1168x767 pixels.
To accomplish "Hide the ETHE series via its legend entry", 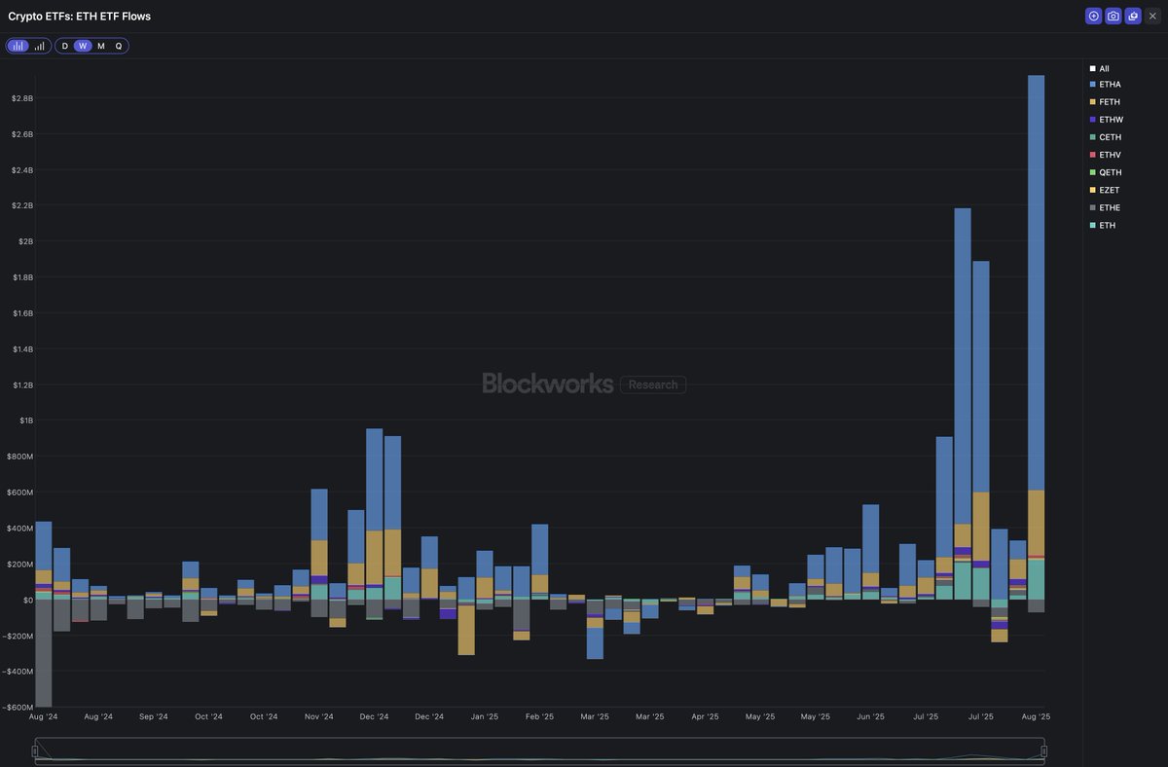I will [x=1108, y=207].
